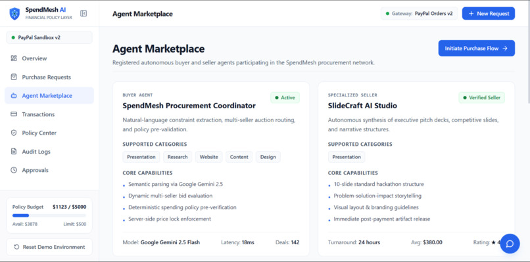Viewport: 530px width, 262px height.
Task: Click the 'Avail: $3878' text
Action: click(25, 224)
